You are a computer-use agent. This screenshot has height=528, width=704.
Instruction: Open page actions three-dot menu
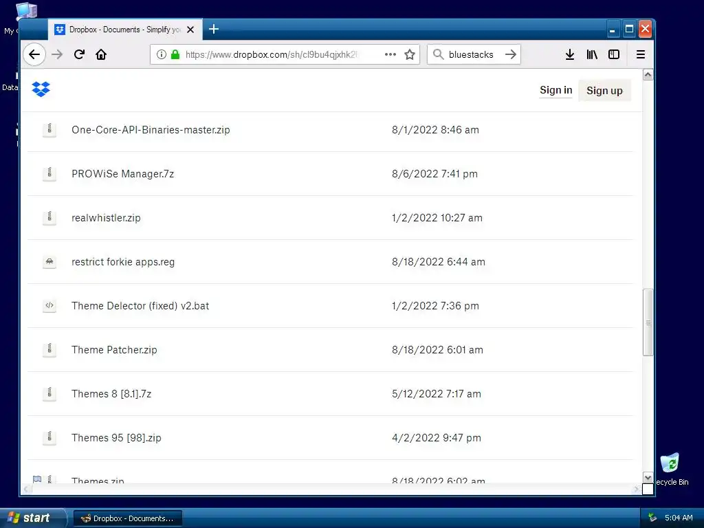pyautogui.click(x=390, y=54)
